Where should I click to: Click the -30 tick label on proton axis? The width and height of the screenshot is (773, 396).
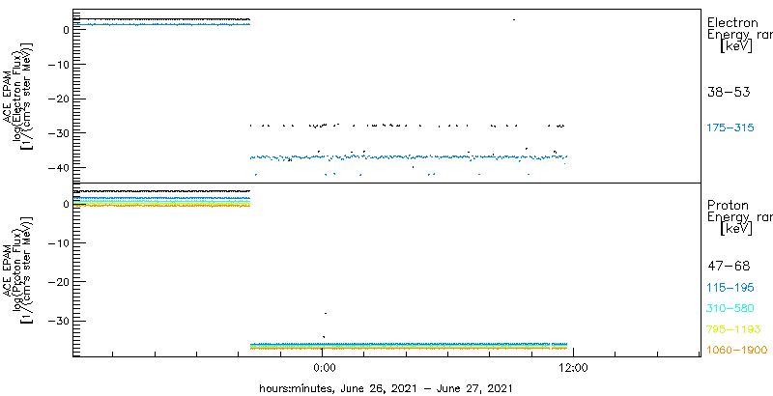click(58, 321)
